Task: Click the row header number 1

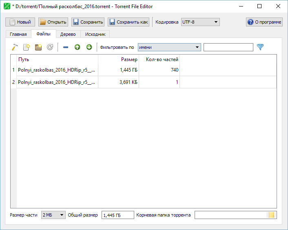Action: [13, 70]
